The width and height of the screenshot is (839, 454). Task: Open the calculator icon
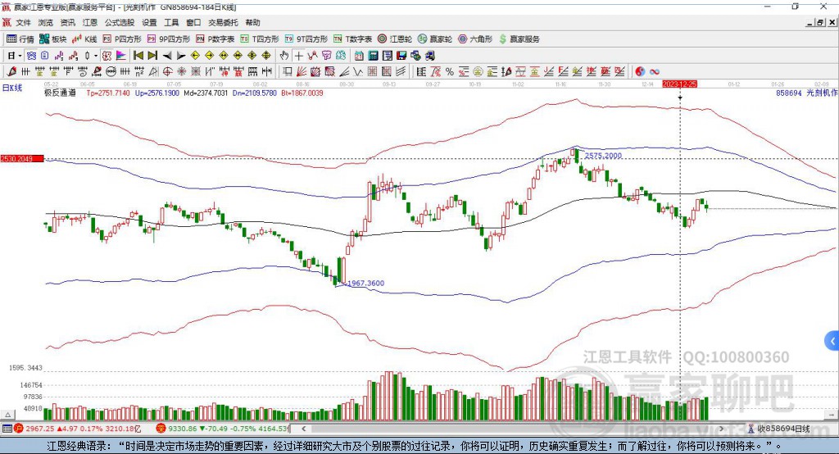click(x=374, y=56)
